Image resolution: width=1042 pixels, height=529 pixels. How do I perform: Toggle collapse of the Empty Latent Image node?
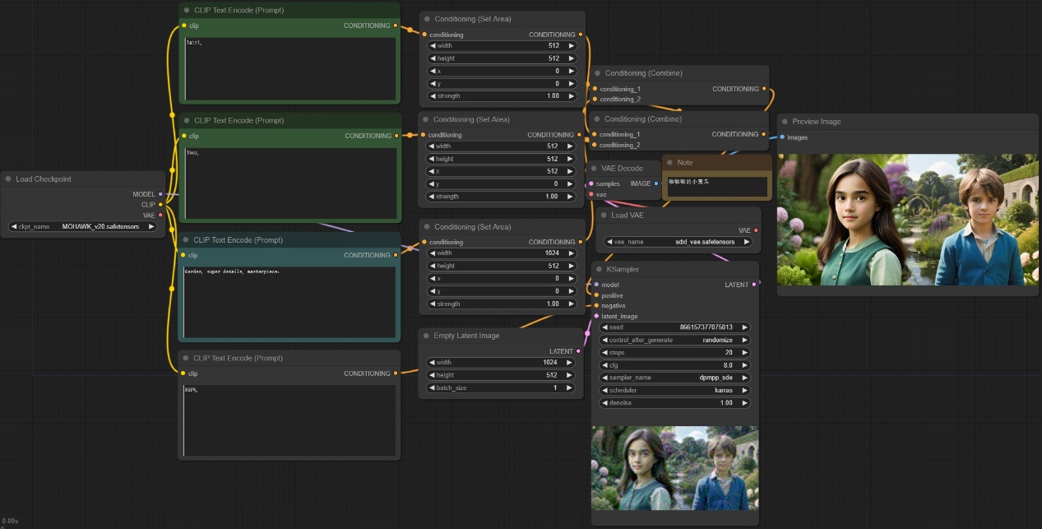[x=426, y=336]
